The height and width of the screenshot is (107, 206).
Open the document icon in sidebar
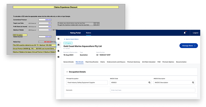point(59,51)
